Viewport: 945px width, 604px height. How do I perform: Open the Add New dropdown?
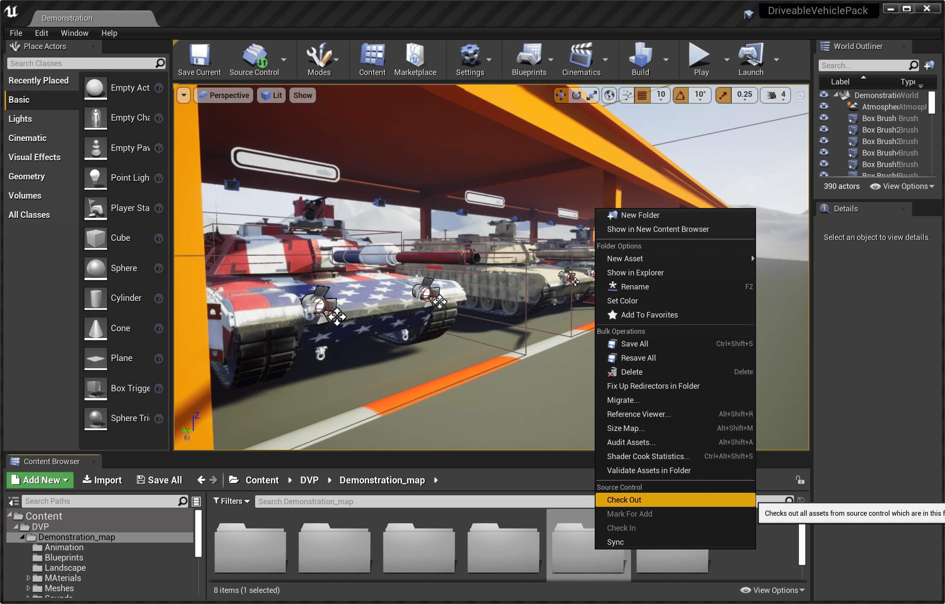click(40, 480)
